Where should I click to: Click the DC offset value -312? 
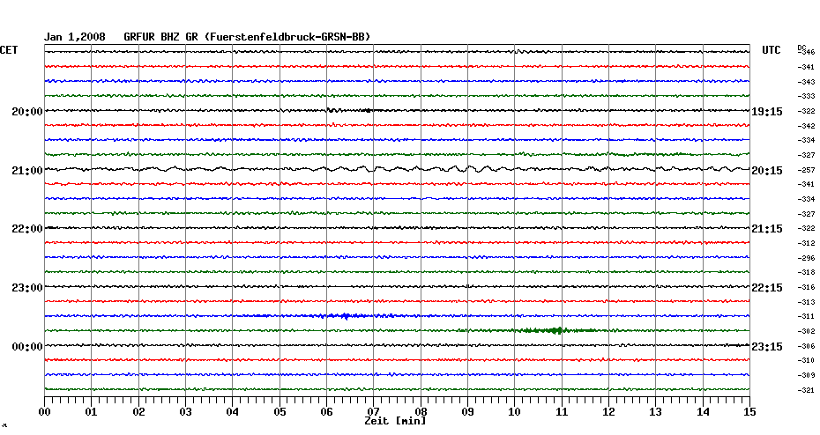coord(807,243)
